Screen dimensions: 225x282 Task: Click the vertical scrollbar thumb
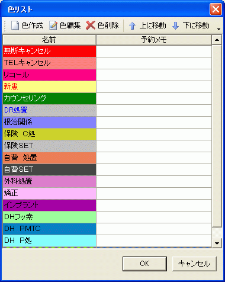(x=217, y=136)
